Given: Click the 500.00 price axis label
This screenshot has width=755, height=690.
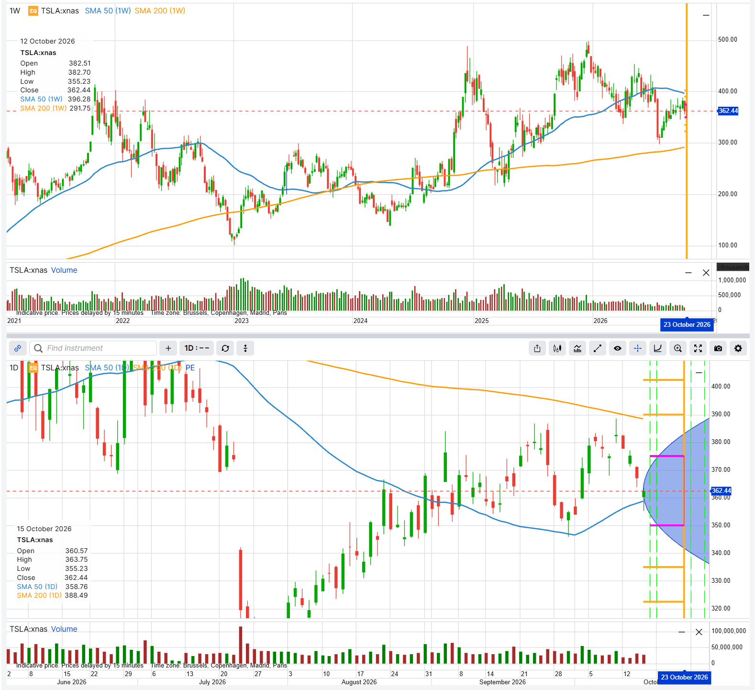Looking at the screenshot, I should point(728,39).
